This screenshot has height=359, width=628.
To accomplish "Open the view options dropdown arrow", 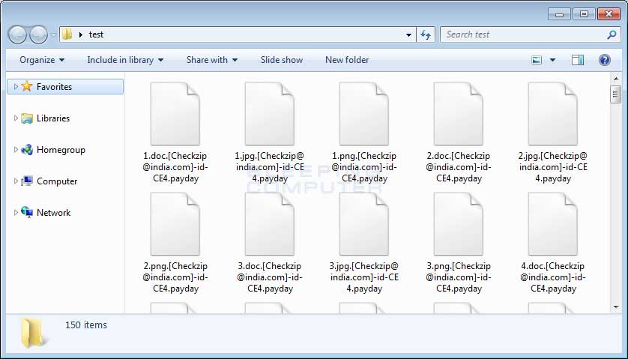I will coord(553,60).
